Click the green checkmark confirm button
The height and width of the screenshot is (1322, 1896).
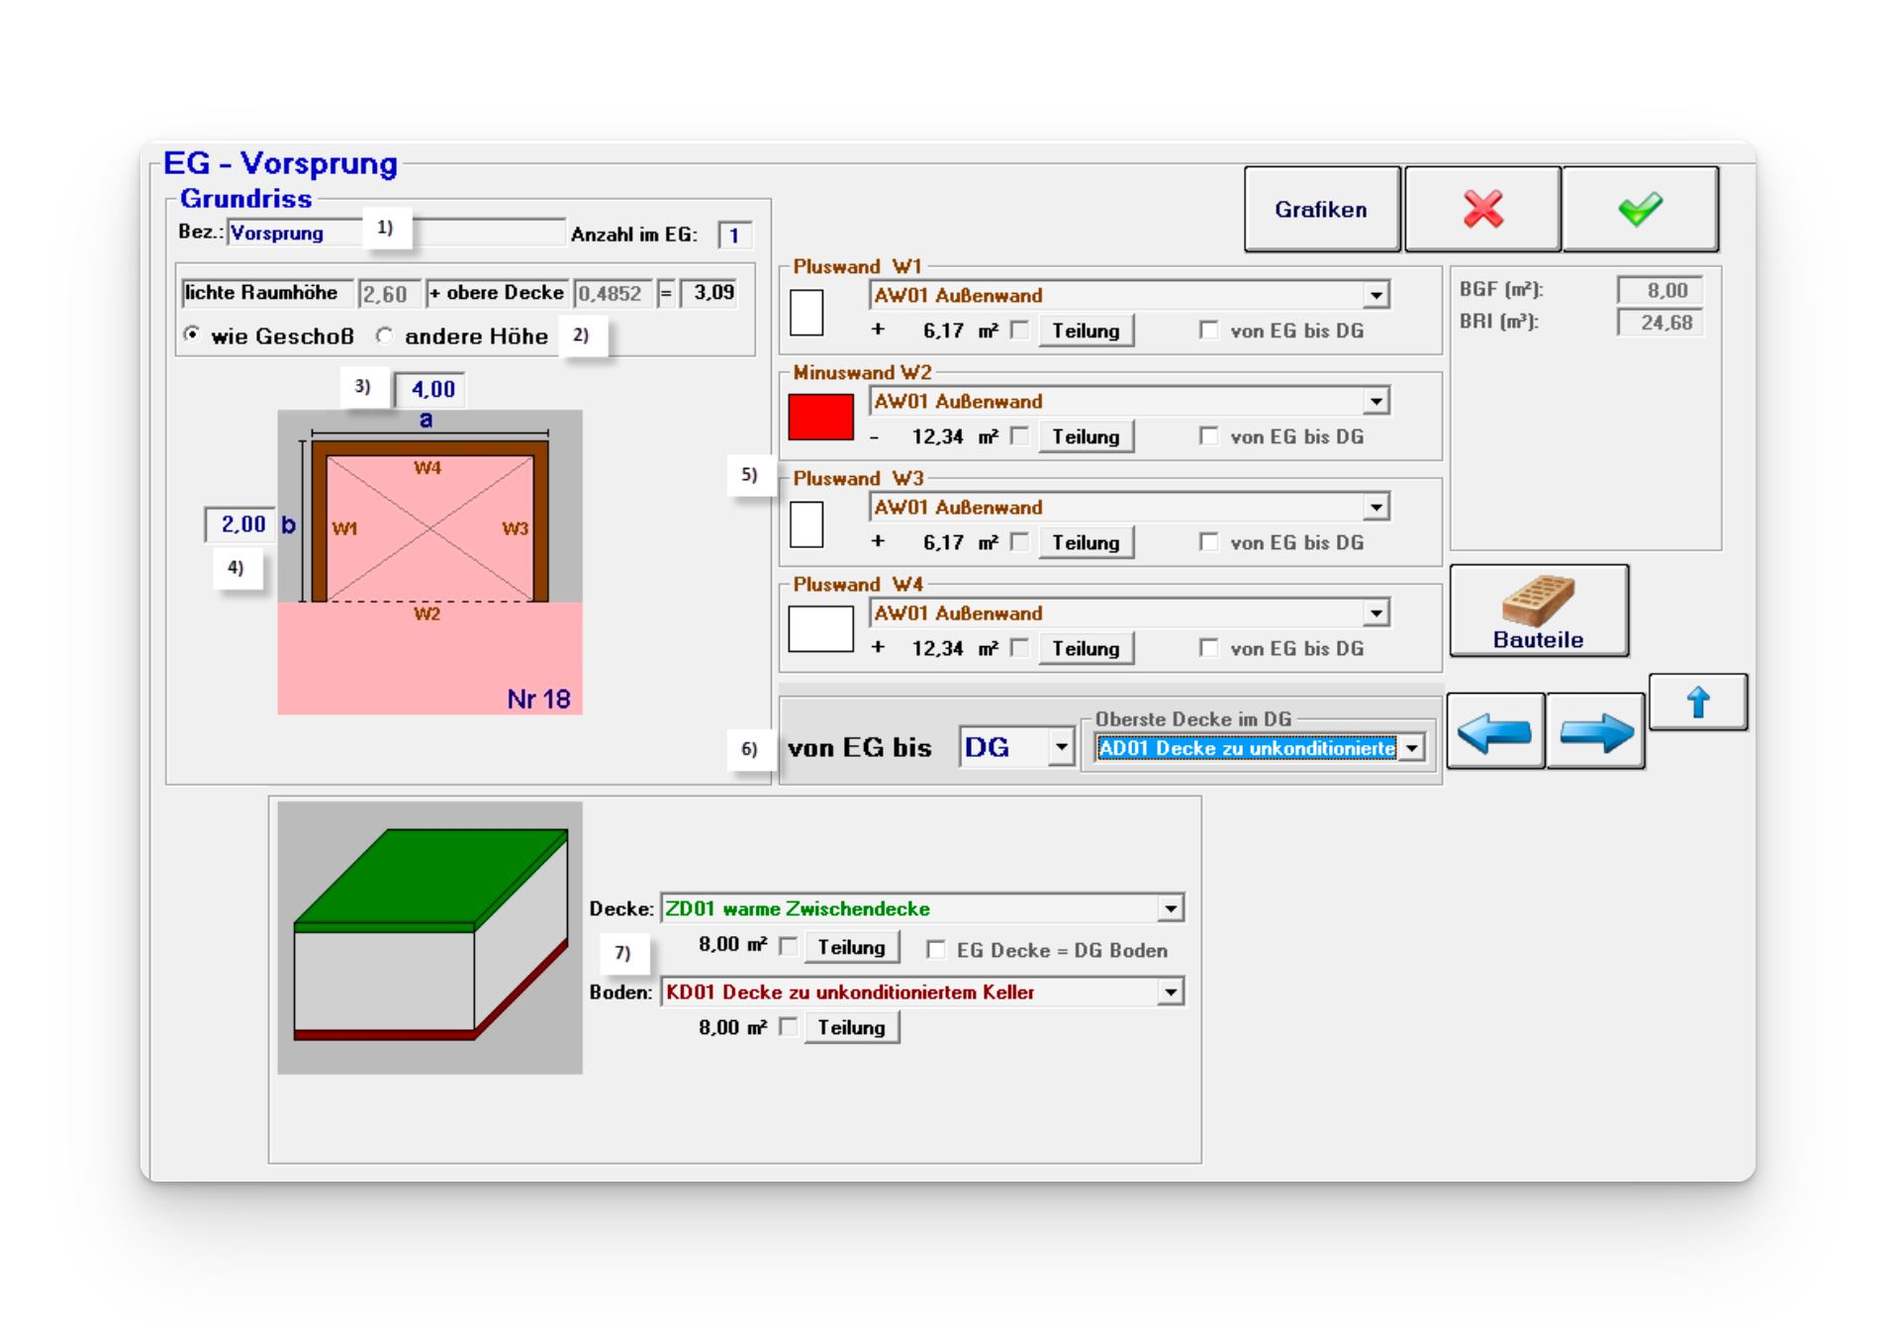coord(1640,209)
